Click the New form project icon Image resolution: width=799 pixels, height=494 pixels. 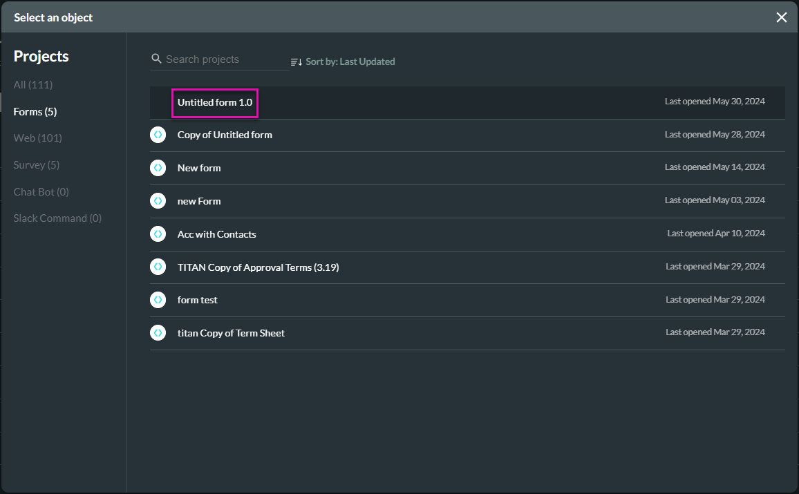[x=158, y=167]
